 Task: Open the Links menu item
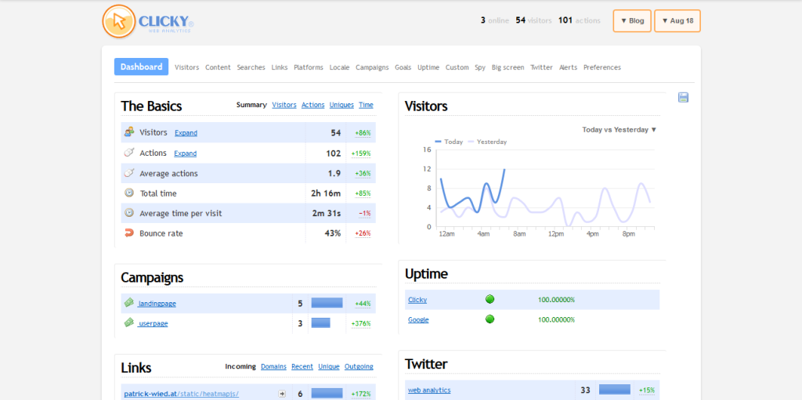(x=280, y=67)
